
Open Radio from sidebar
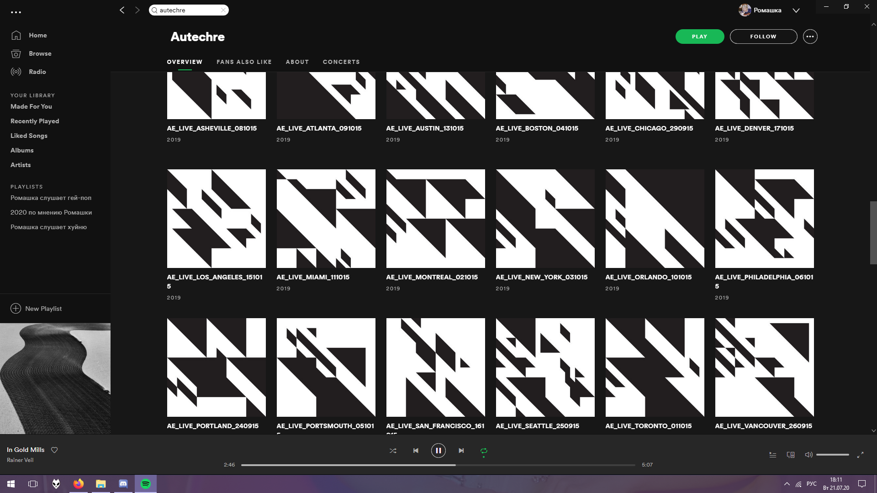[37, 72]
